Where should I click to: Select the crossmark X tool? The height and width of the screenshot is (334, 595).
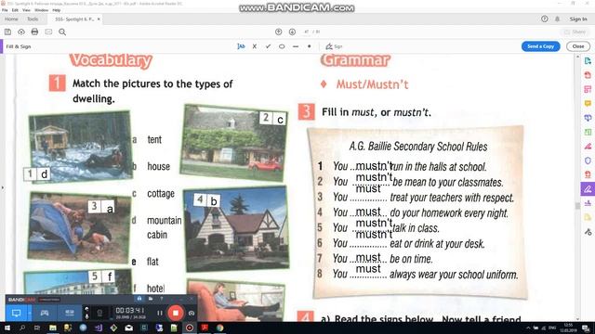pyautogui.click(x=255, y=46)
